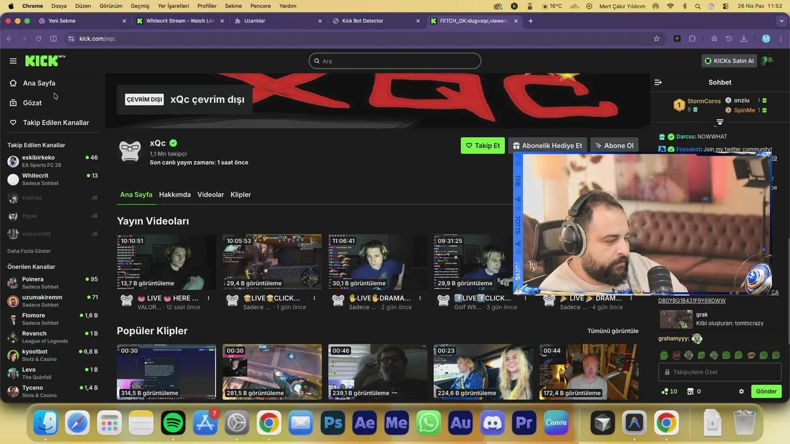Click Abonelik Hediye Et button

(x=547, y=146)
